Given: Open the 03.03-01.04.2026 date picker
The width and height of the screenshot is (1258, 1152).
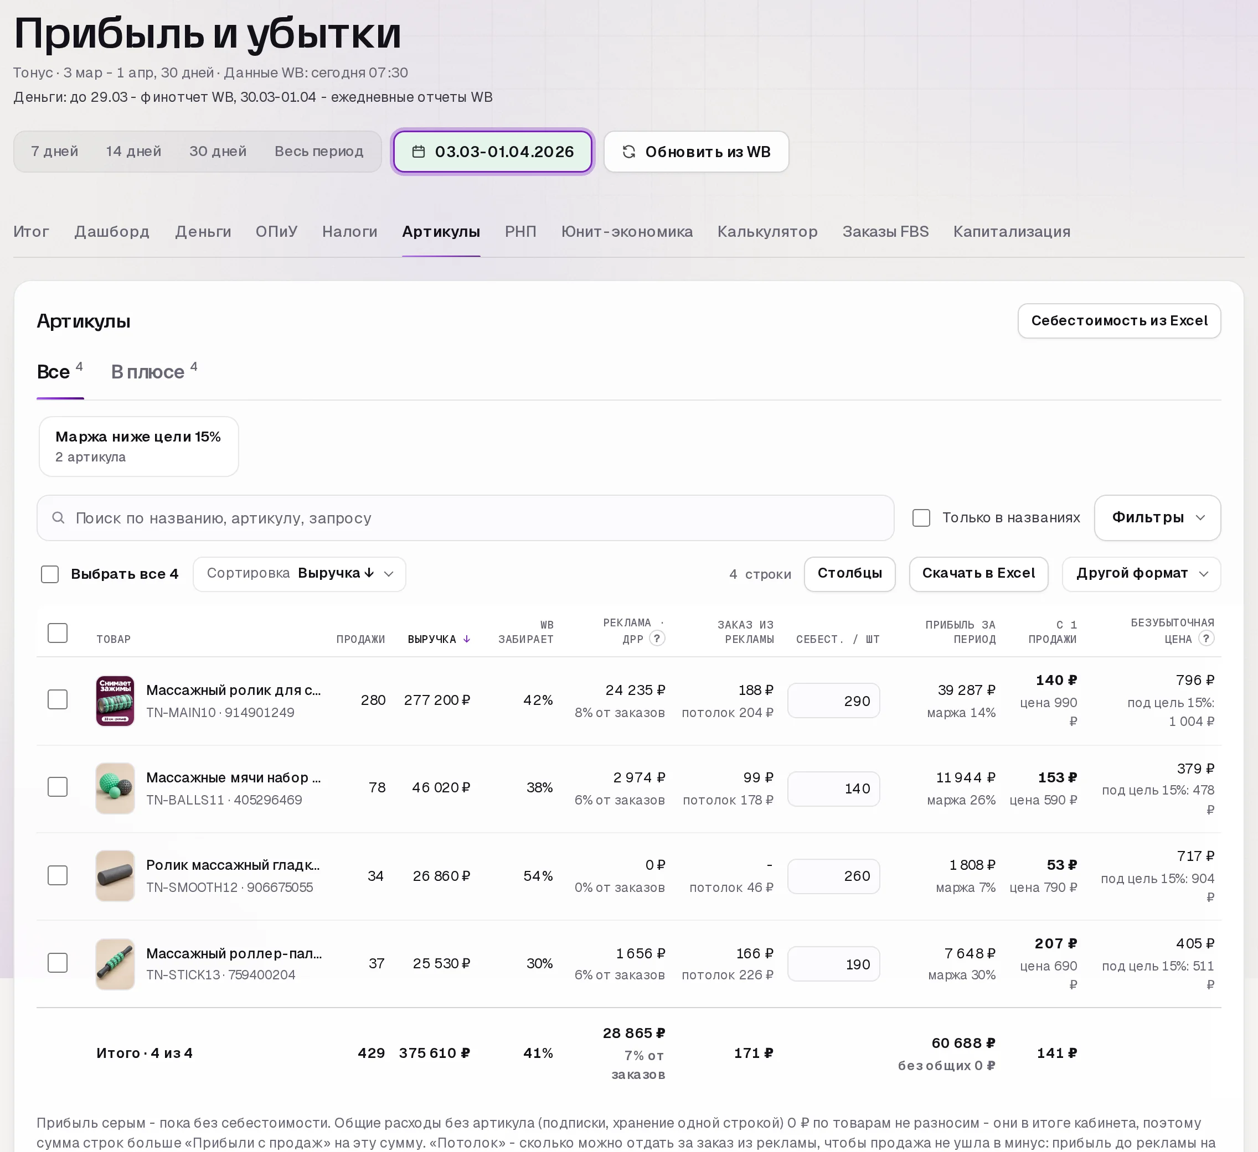Looking at the screenshot, I should click(x=492, y=152).
